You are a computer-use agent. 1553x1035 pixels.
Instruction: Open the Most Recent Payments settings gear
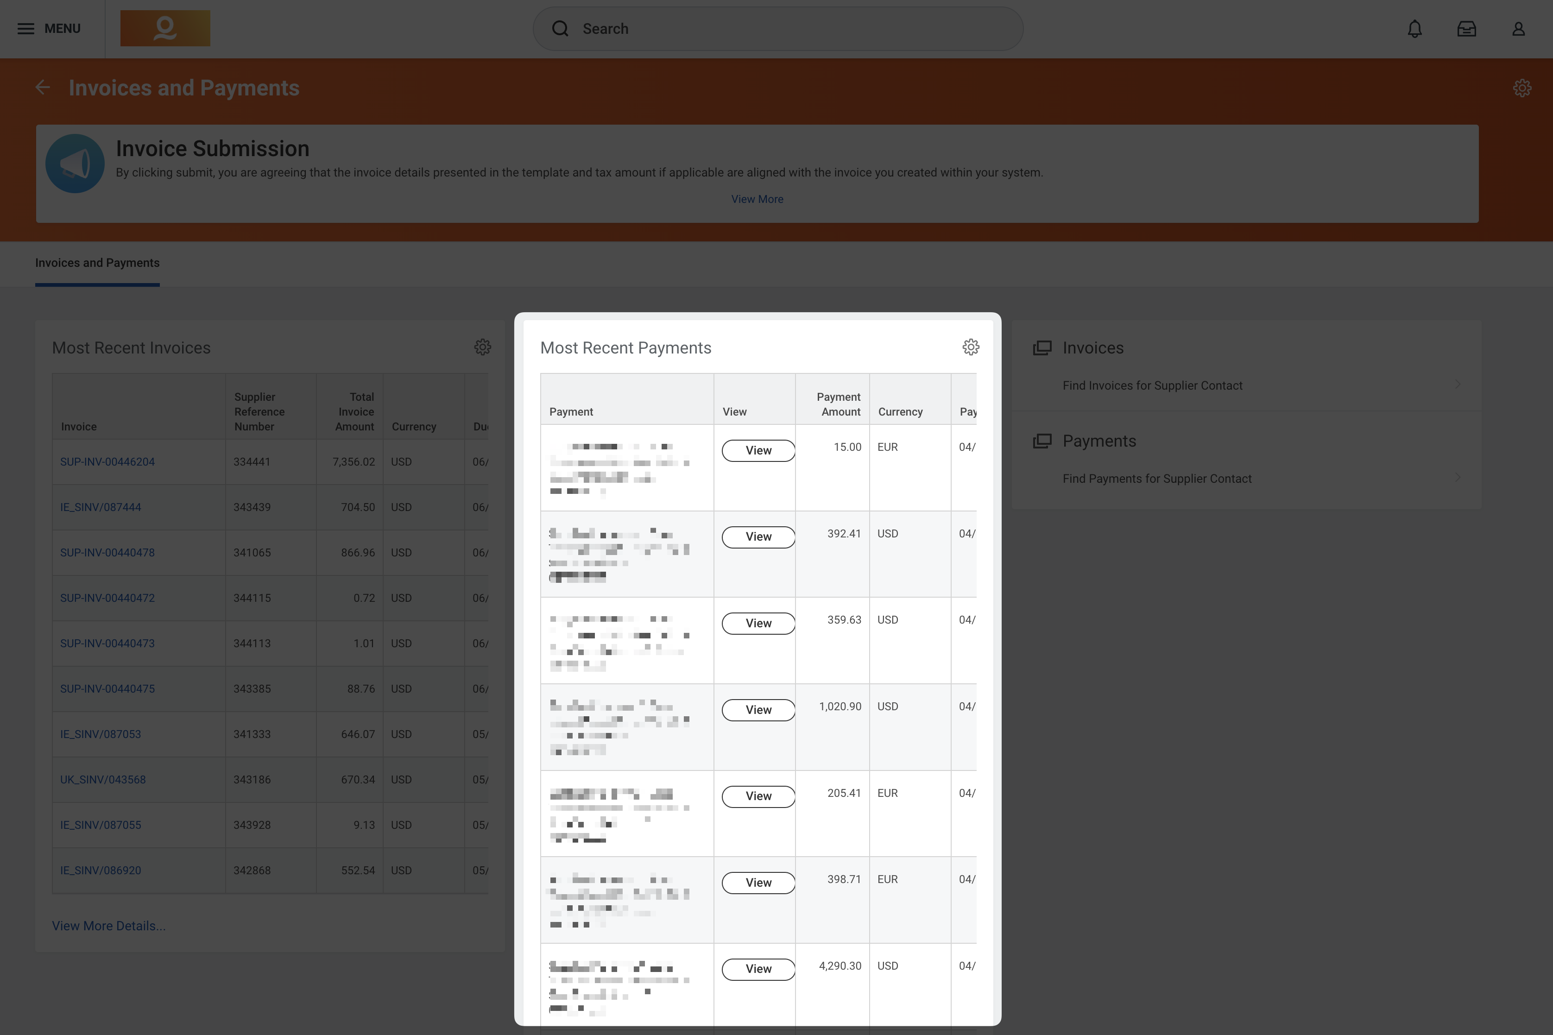click(970, 347)
